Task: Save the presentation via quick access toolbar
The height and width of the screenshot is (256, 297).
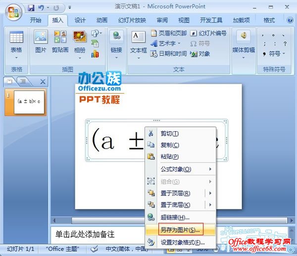Action: tap(31, 8)
